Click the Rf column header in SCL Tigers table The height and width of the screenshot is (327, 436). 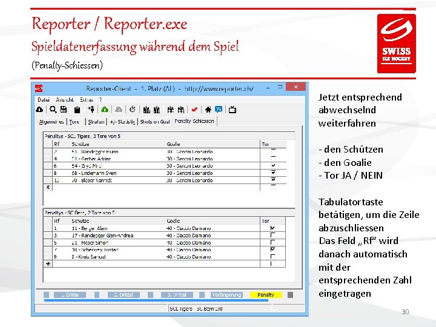pos(61,144)
